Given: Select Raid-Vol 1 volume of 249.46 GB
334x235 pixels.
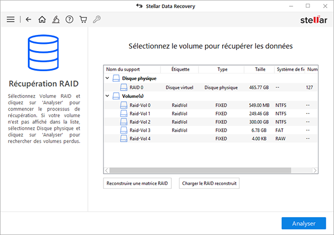Looking at the screenshot, I should point(210,113).
